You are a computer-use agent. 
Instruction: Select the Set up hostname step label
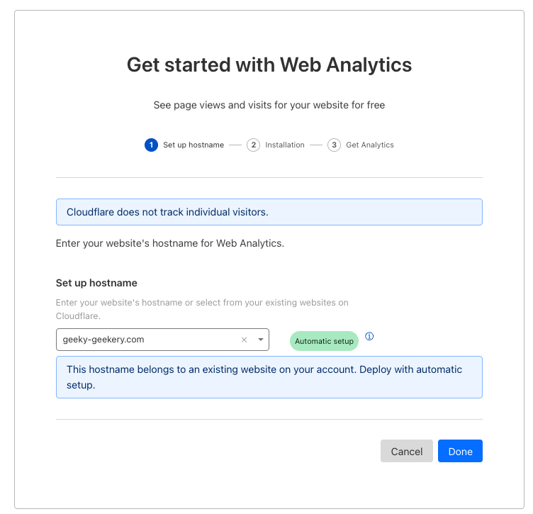coord(193,145)
